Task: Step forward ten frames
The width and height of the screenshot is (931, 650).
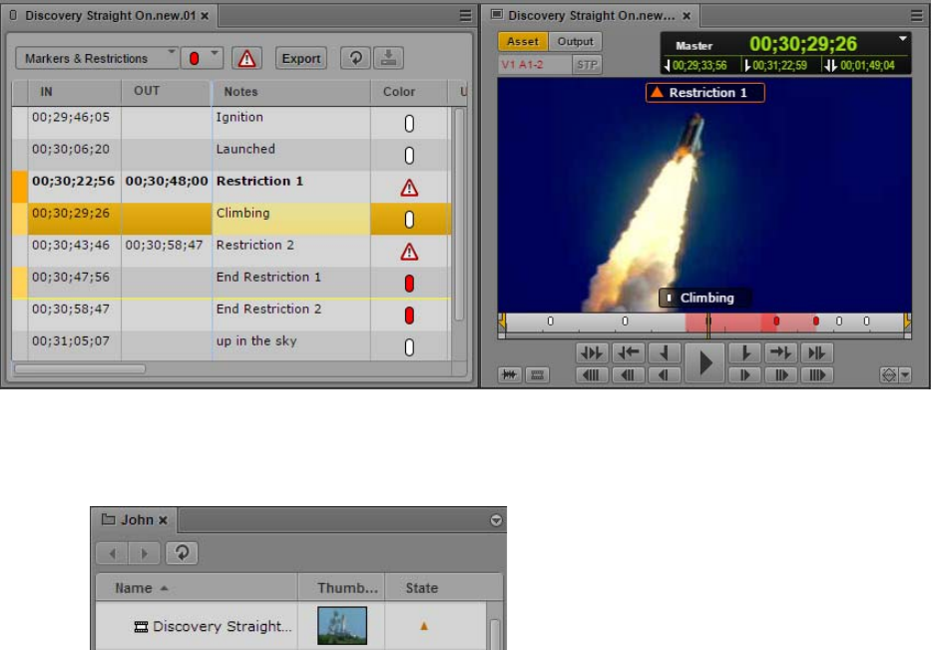Action: [780, 374]
